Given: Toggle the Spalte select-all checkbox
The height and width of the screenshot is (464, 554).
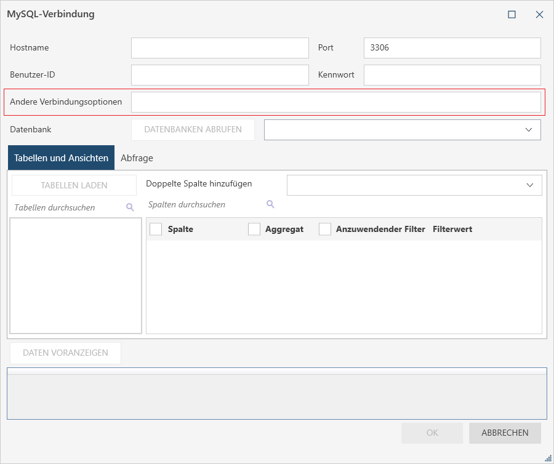Looking at the screenshot, I should click(x=156, y=229).
